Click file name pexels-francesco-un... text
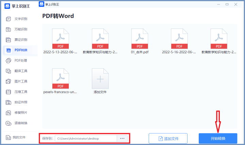The image size is (245, 145). point(60,92)
